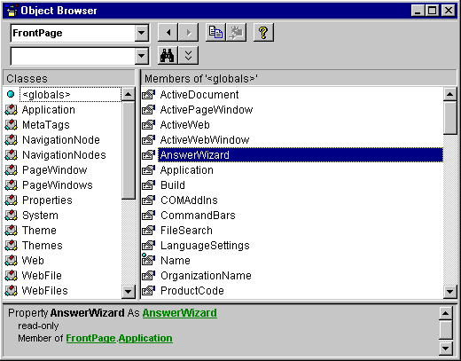
Task: Select the Application member in Members list
Action: click(186, 170)
